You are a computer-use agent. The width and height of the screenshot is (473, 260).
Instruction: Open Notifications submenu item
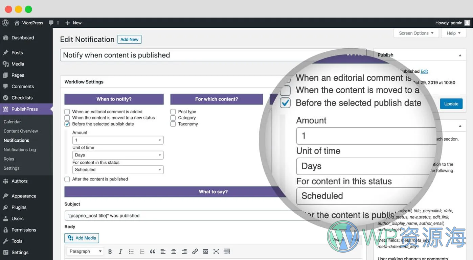coord(16,140)
